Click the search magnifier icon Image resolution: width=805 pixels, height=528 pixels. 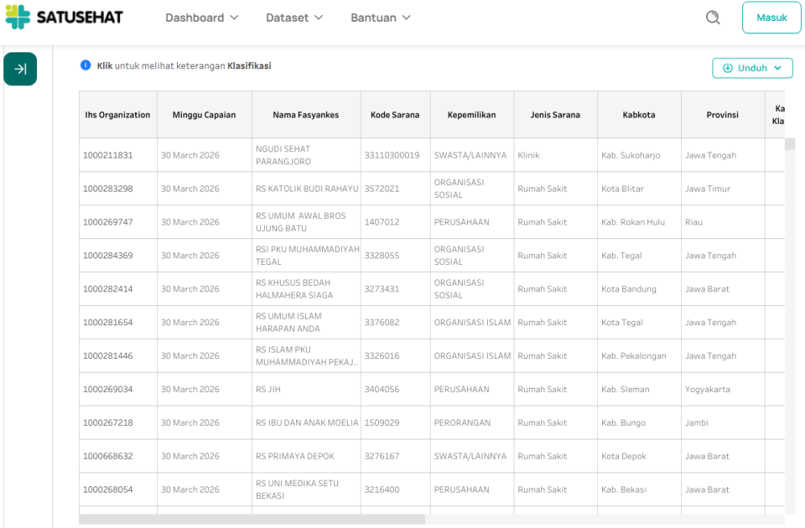(712, 18)
